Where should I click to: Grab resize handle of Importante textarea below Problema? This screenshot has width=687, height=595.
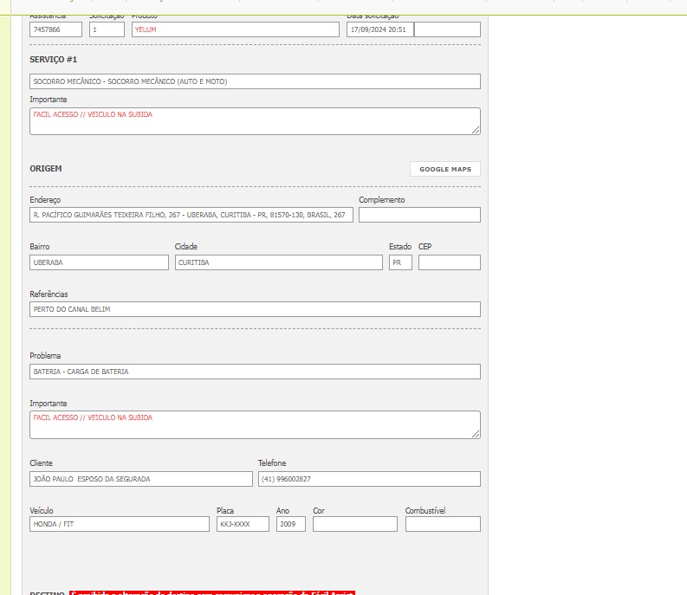click(x=476, y=434)
